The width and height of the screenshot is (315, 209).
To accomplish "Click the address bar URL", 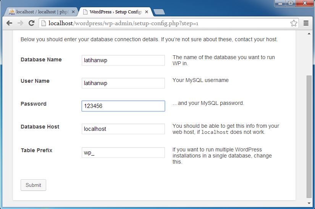I will (x=123, y=23).
